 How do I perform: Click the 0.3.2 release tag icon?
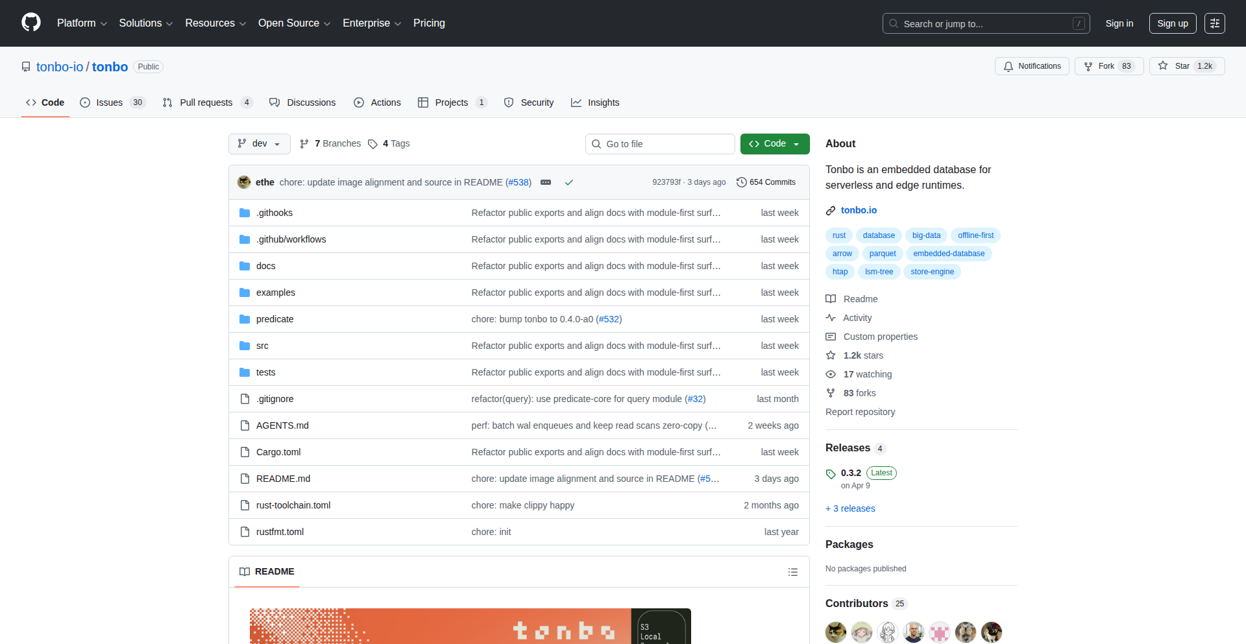tap(831, 474)
